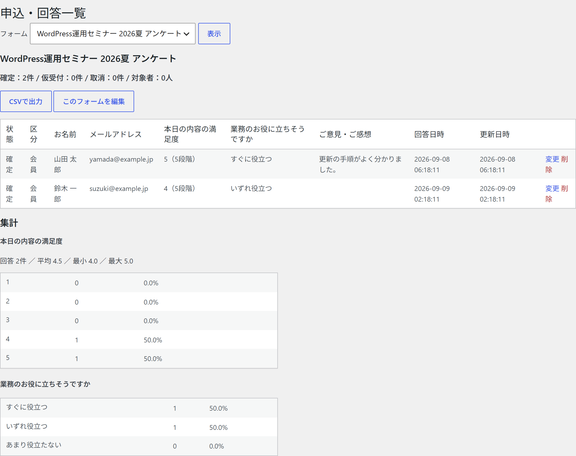The width and height of the screenshot is (576, 456).
Task: Click the 5（5段階） rating cell
Action: 180,159
